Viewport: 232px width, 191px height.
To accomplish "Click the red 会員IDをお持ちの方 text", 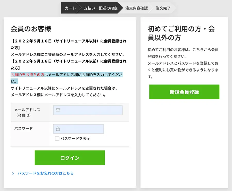I will [x=28, y=75].
